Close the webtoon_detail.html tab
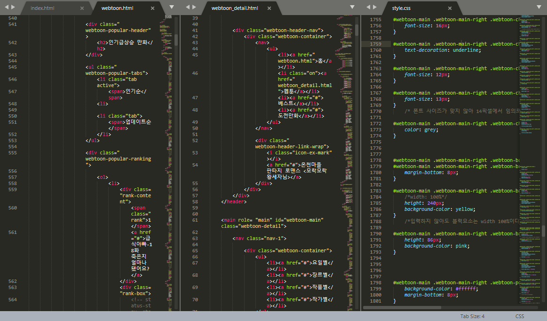This screenshot has height=321, width=547. (268, 8)
